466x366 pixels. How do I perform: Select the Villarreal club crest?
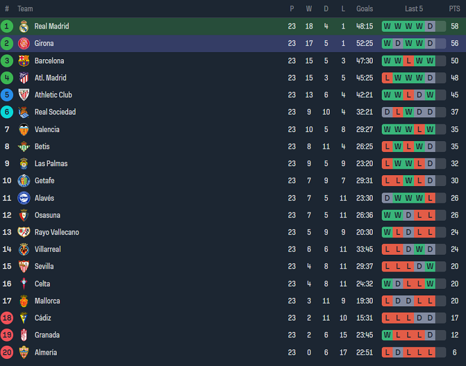[24, 249]
